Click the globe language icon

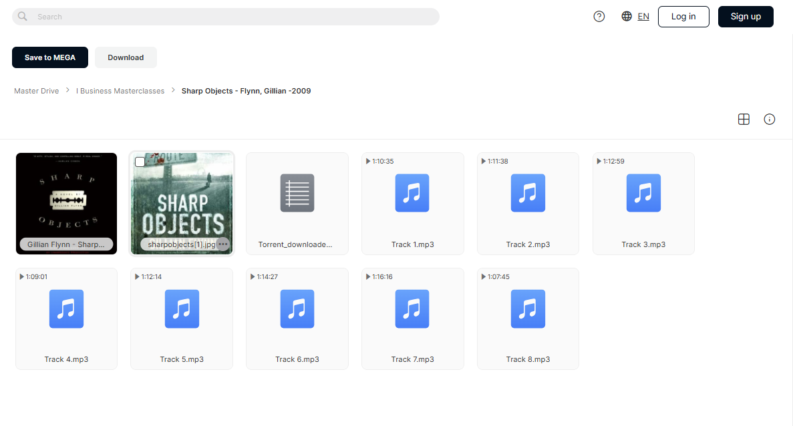pyautogui.click(x=627, y=16)
